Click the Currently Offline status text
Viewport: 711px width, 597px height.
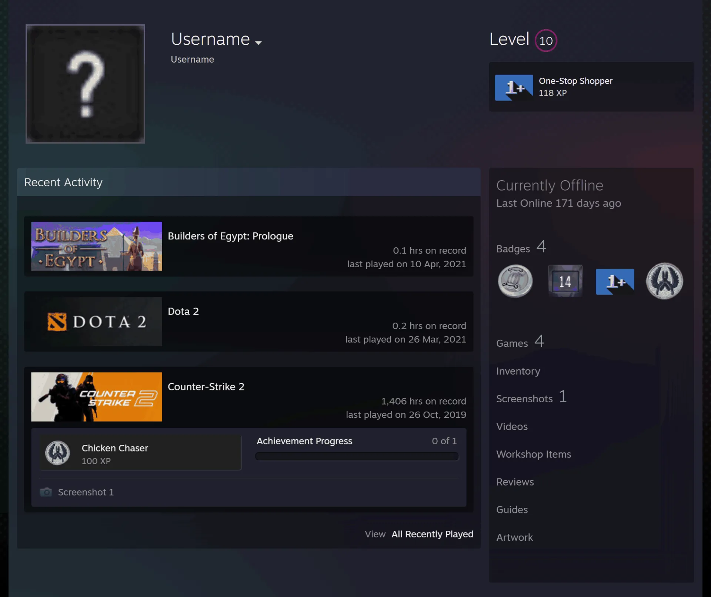click(x=550, y=185)
